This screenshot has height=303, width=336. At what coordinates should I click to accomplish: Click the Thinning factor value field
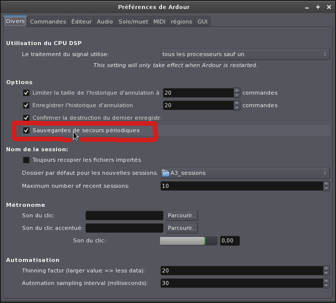(242, 270)
